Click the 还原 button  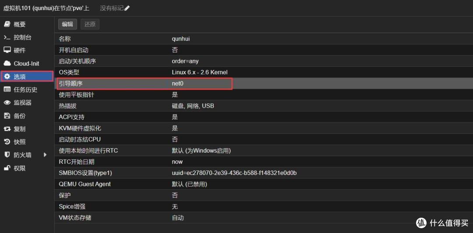coord(90,24)
